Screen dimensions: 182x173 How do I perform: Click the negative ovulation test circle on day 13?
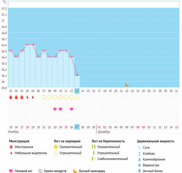(x=77, y=97)
